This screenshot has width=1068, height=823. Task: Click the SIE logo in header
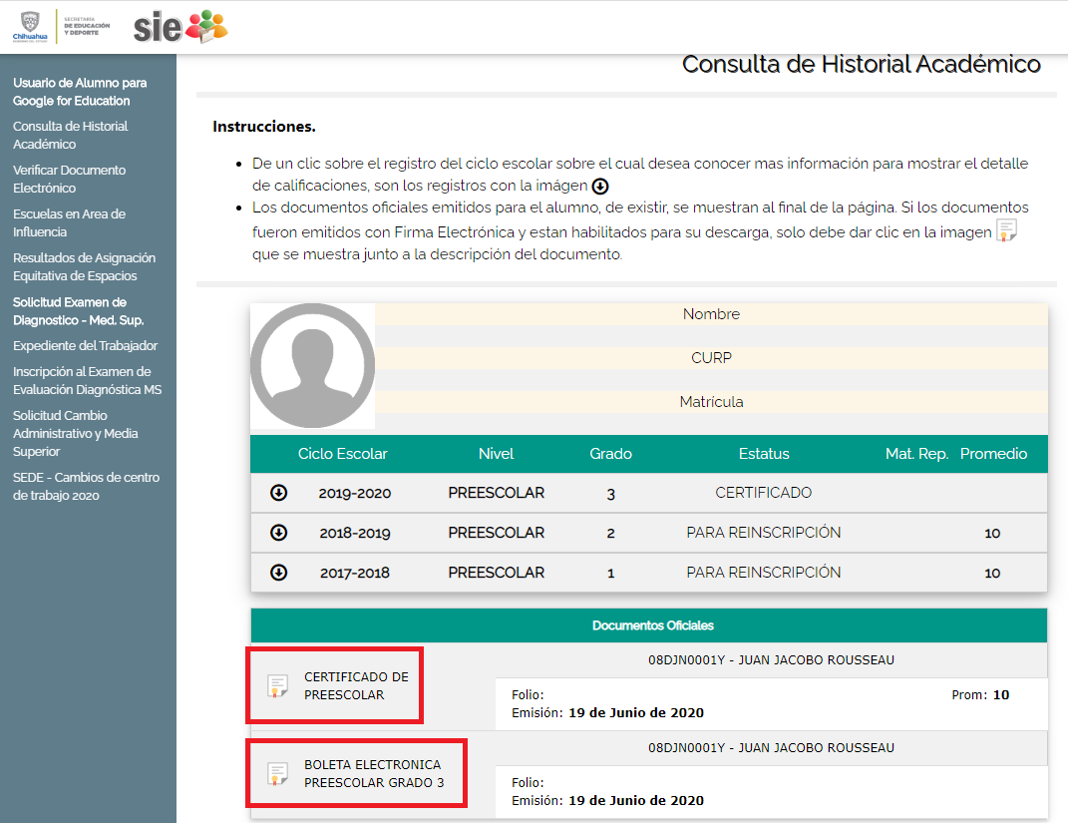pos(180,26)
